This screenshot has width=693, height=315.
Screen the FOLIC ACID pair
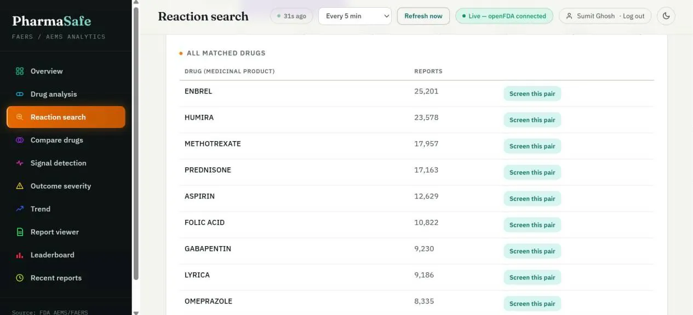click(532, 225)
